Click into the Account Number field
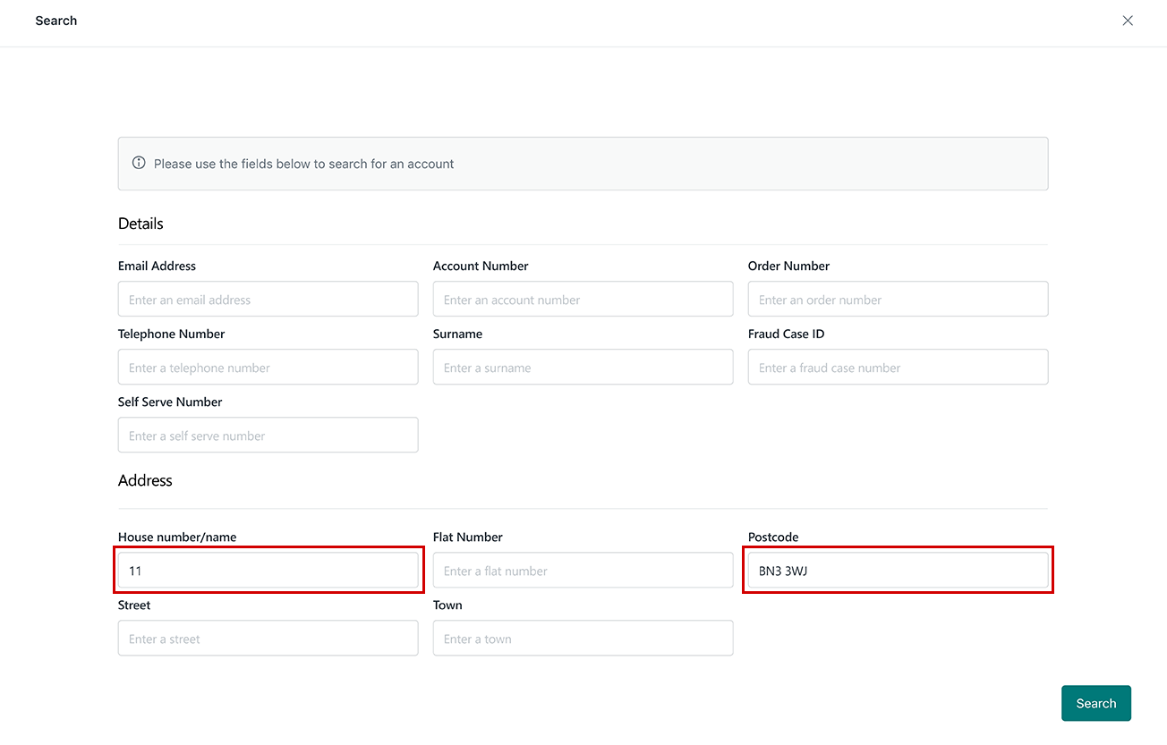Image resolution: width=1167 pixels, height=745 pixels. pyautogui.click(x=583, y=300)
